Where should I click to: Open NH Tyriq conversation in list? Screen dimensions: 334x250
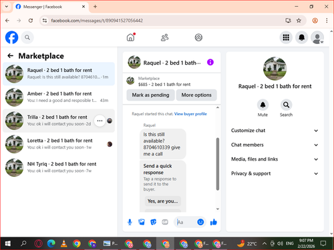coord(59,167)
